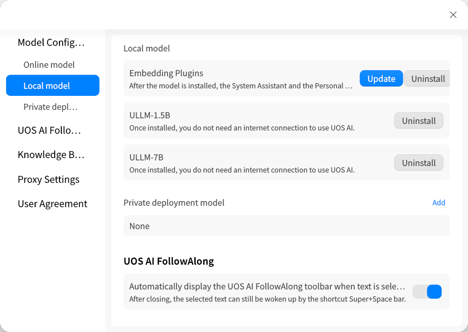
Task: Select the None private deployment entry
Action: [286, 226]
